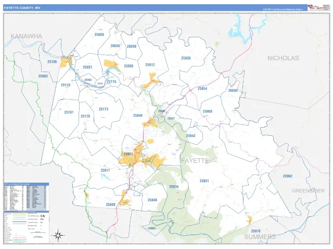Select ZIP code 25059
The image size is (333, 249).
pos(99,35)
